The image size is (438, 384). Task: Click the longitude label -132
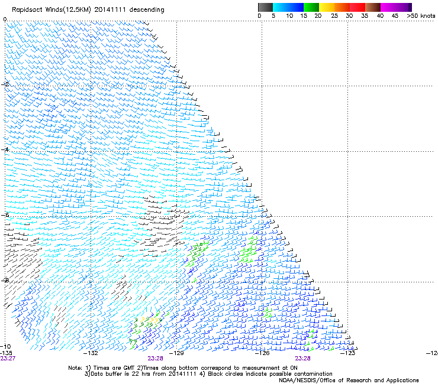pos(91,353)
